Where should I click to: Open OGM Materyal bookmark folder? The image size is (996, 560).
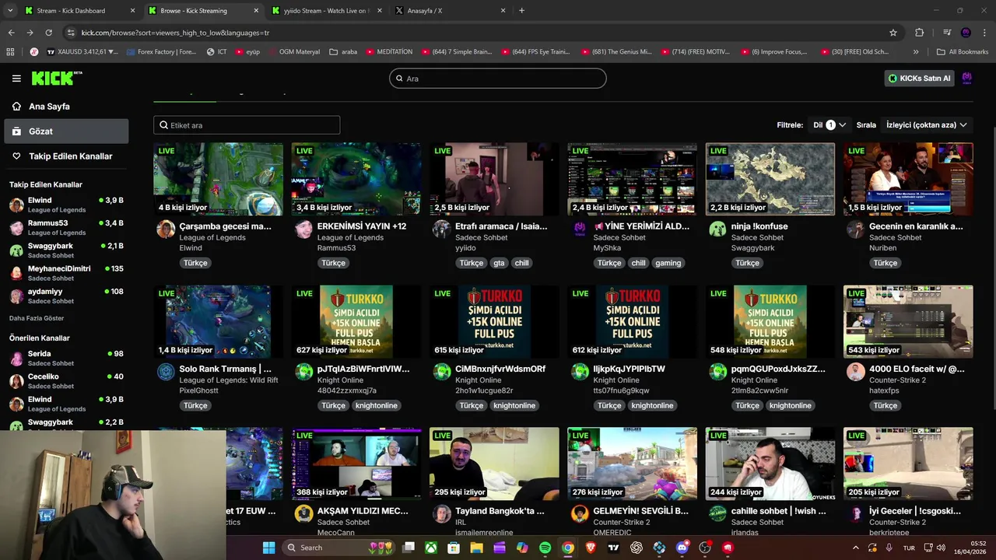pyautogui.click(x=294, y=52)
